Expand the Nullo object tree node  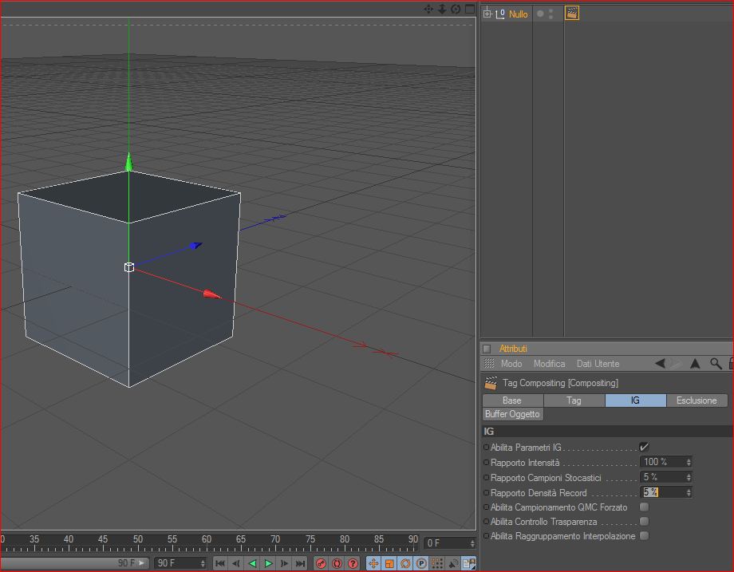click(487, 14)
